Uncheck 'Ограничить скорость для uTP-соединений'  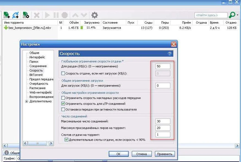63,104
